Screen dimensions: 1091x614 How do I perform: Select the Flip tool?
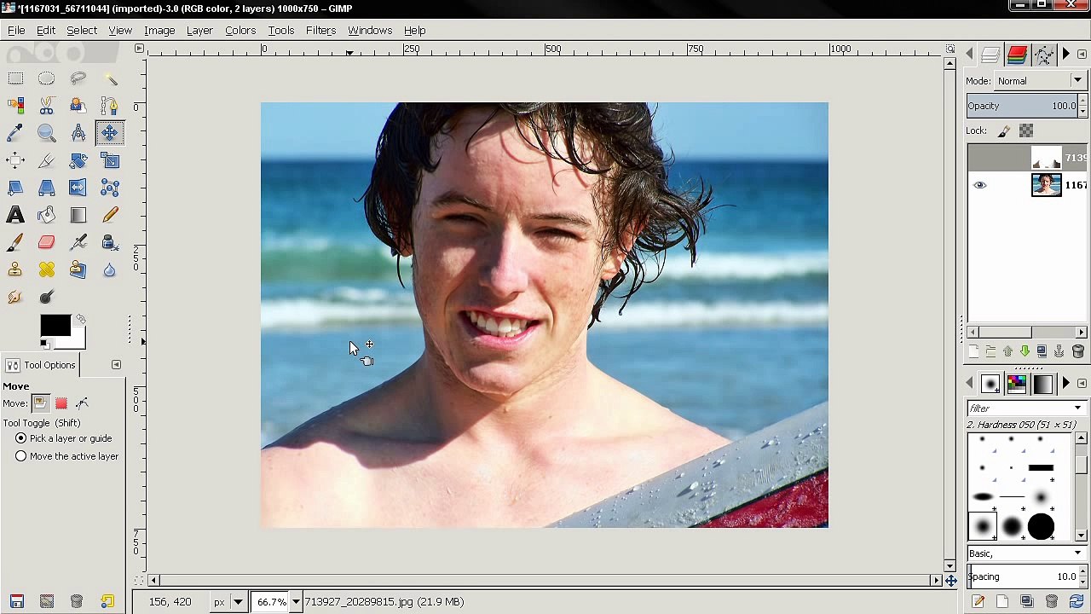pos(78,188)
